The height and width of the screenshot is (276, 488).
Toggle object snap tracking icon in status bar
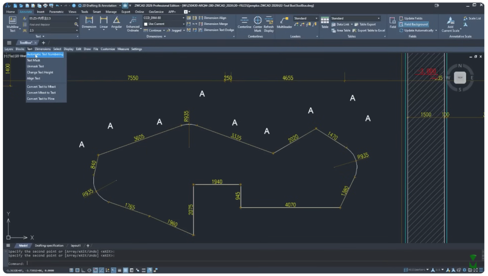click(x=102, y=270)
